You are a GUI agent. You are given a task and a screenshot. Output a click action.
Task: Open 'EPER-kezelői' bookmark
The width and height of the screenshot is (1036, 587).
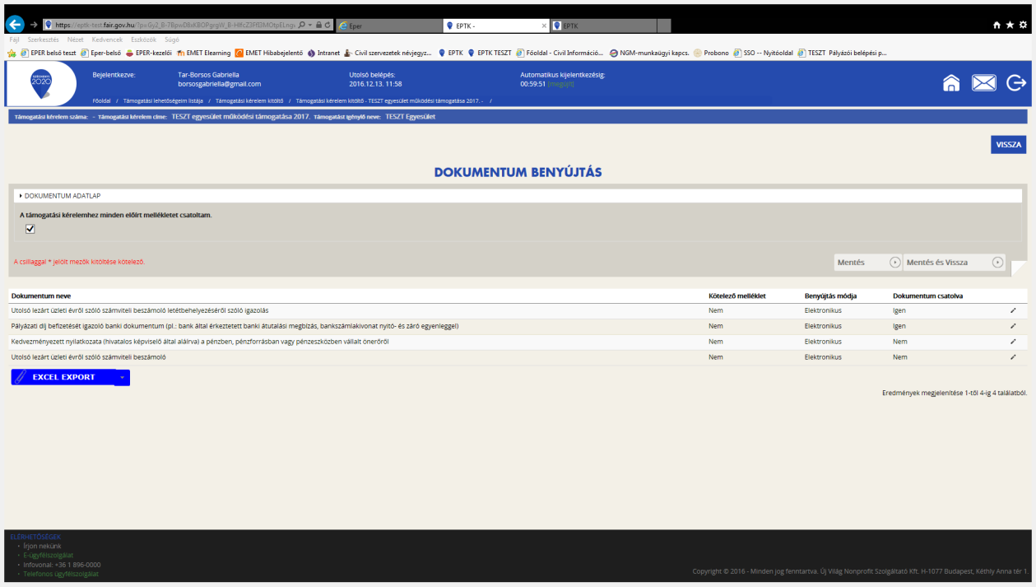(149, 53)
